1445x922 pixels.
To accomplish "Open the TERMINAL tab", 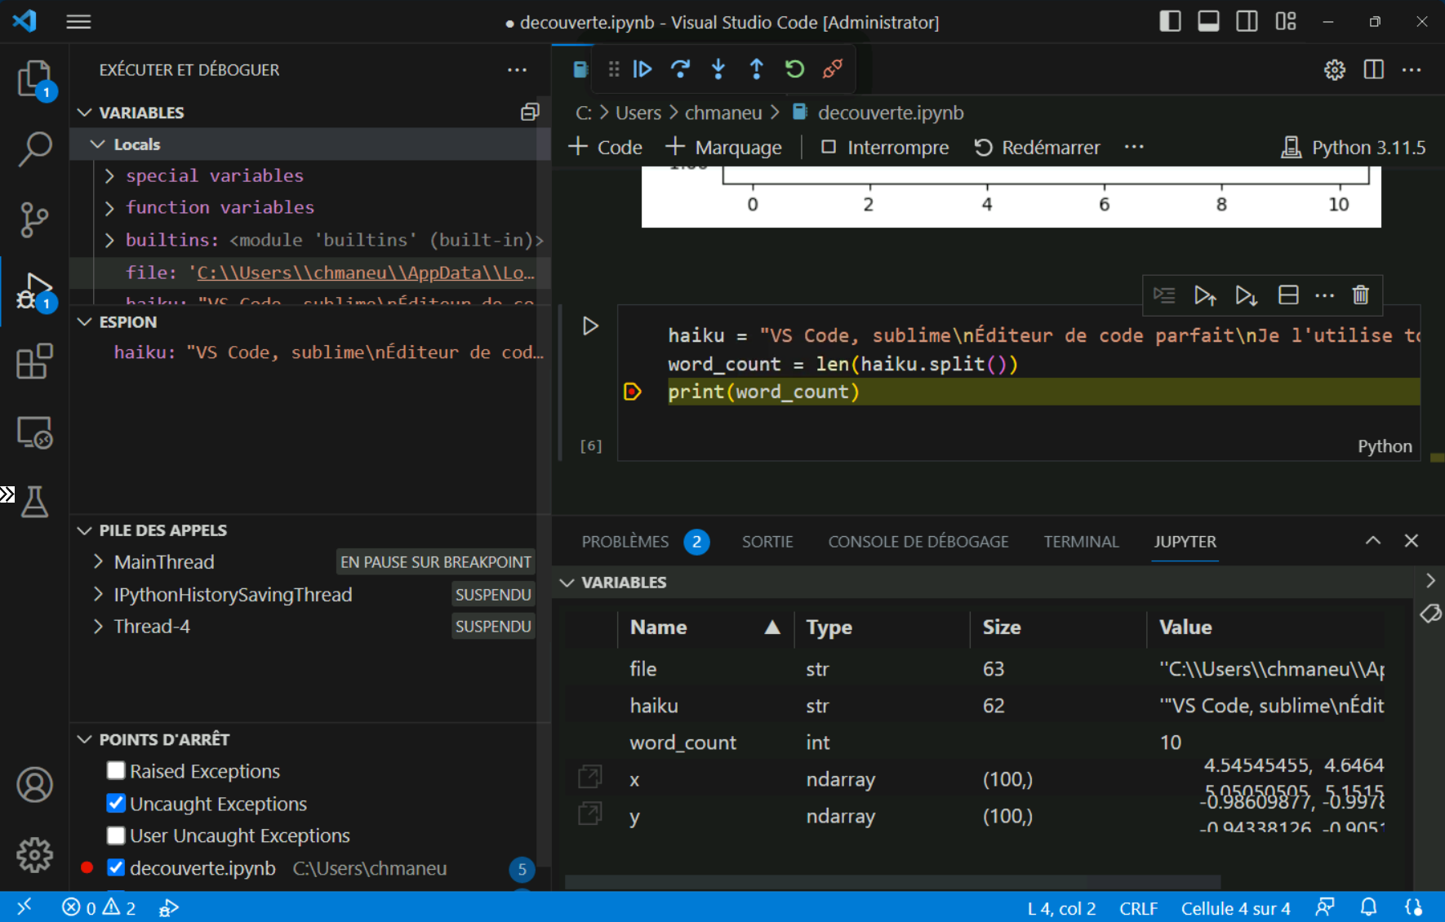I will [x=1081, y=542].
